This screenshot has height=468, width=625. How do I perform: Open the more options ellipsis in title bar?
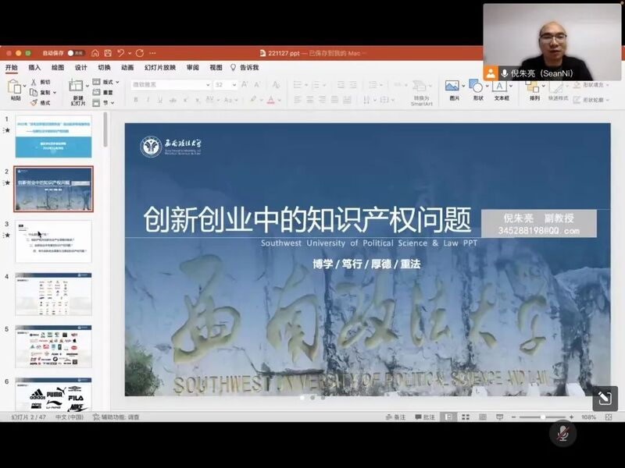click(x=152, y=53)
